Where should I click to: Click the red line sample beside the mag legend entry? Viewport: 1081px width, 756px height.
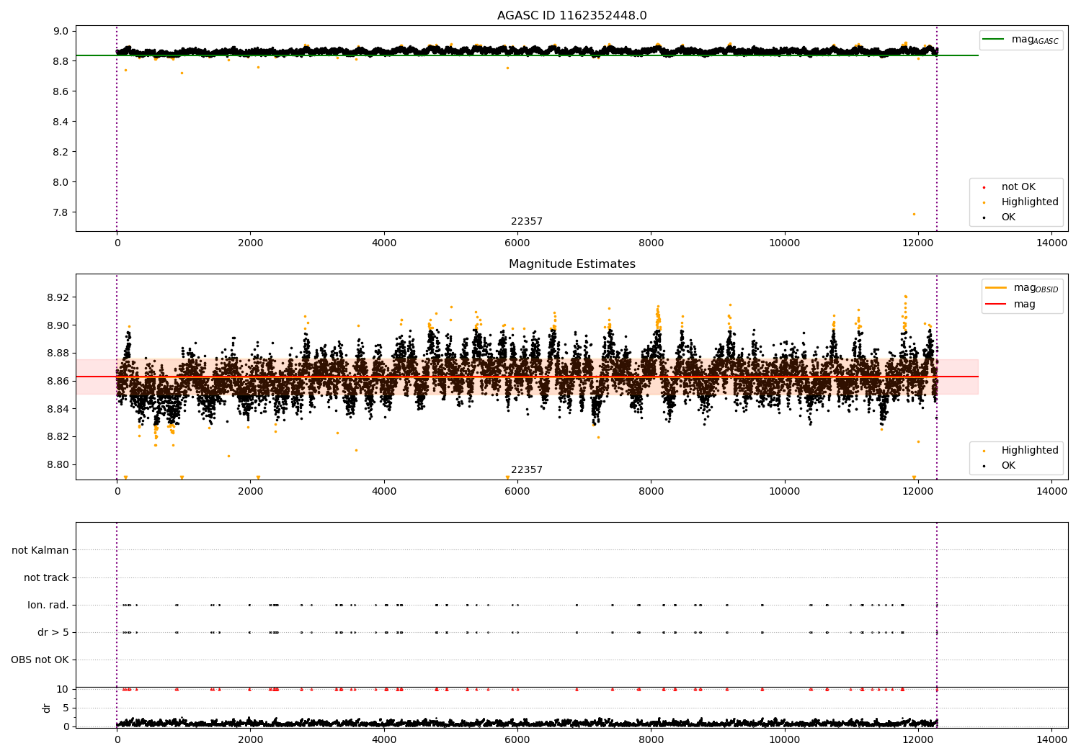(x=995, y=304)
